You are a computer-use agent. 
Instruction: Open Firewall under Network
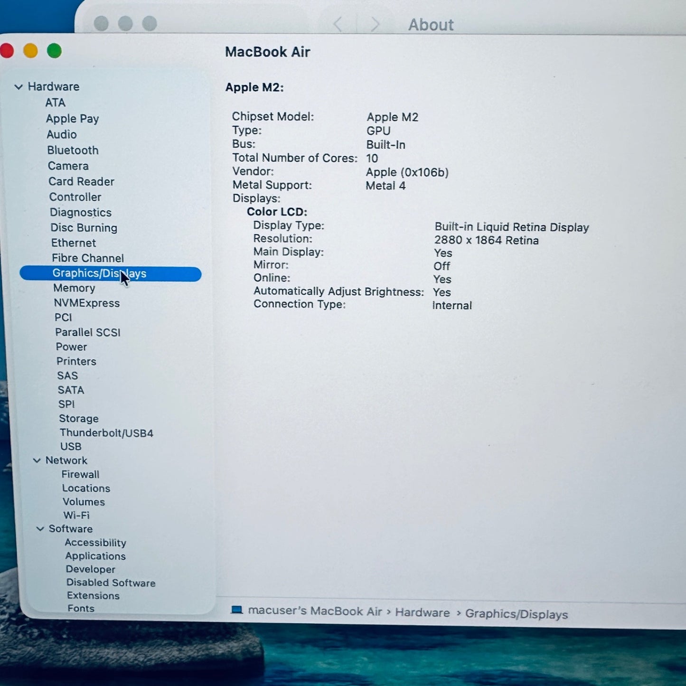point(81,475)
